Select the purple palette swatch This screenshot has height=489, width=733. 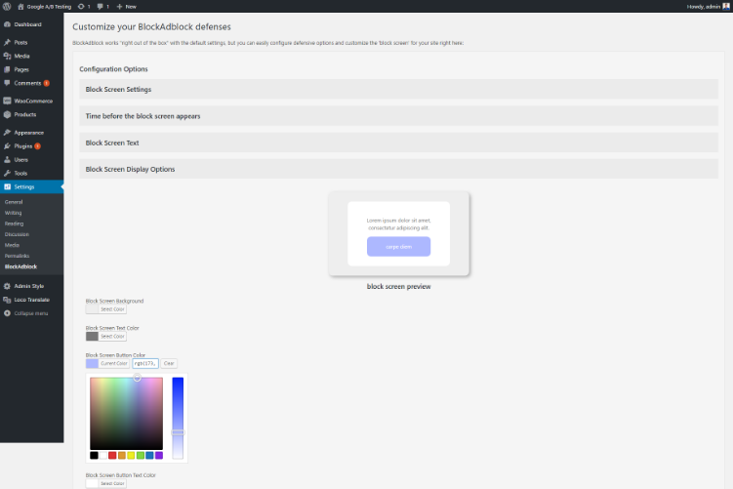click(x=159, y=456)
